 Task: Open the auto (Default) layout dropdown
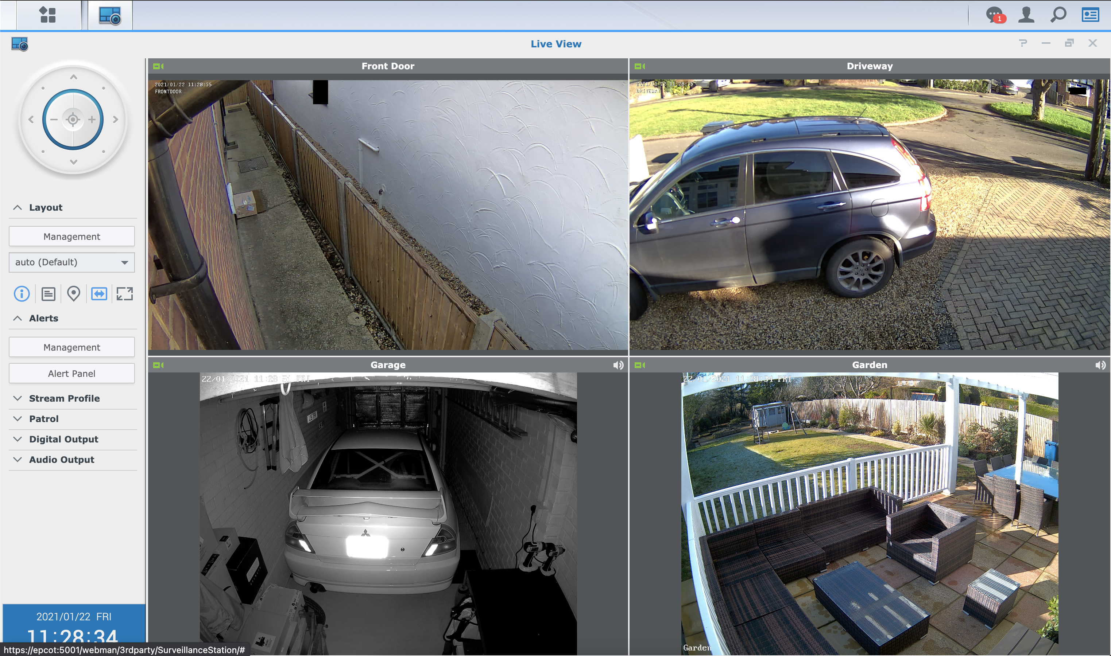[x=71, y=262]
